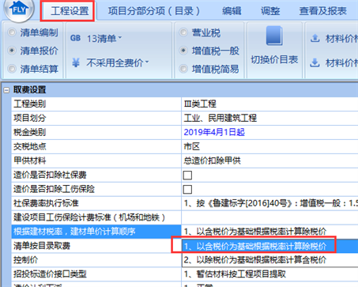
Task: Click the 切换价目表 book icon
Action: click(x=274, y=36)
